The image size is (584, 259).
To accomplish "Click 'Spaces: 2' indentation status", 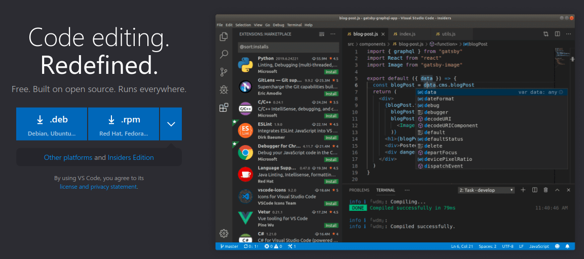I will (488, 246).
